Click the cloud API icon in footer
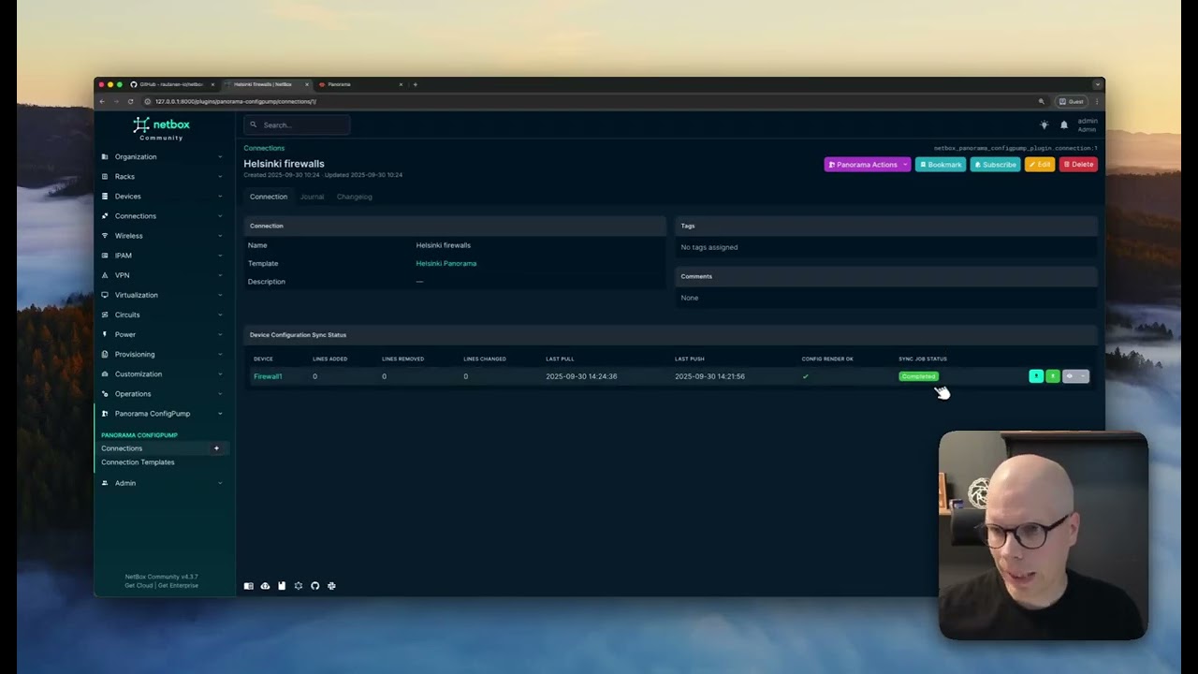This screenshot has height=674, width=1198. [265, 586]
